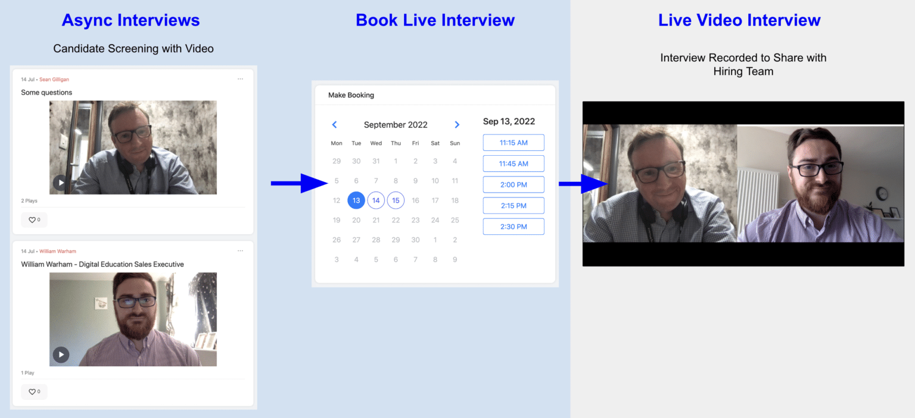Book the 11:15 AM time slot
The width and height of the screenshot is (915, 418).
[513, 142]
